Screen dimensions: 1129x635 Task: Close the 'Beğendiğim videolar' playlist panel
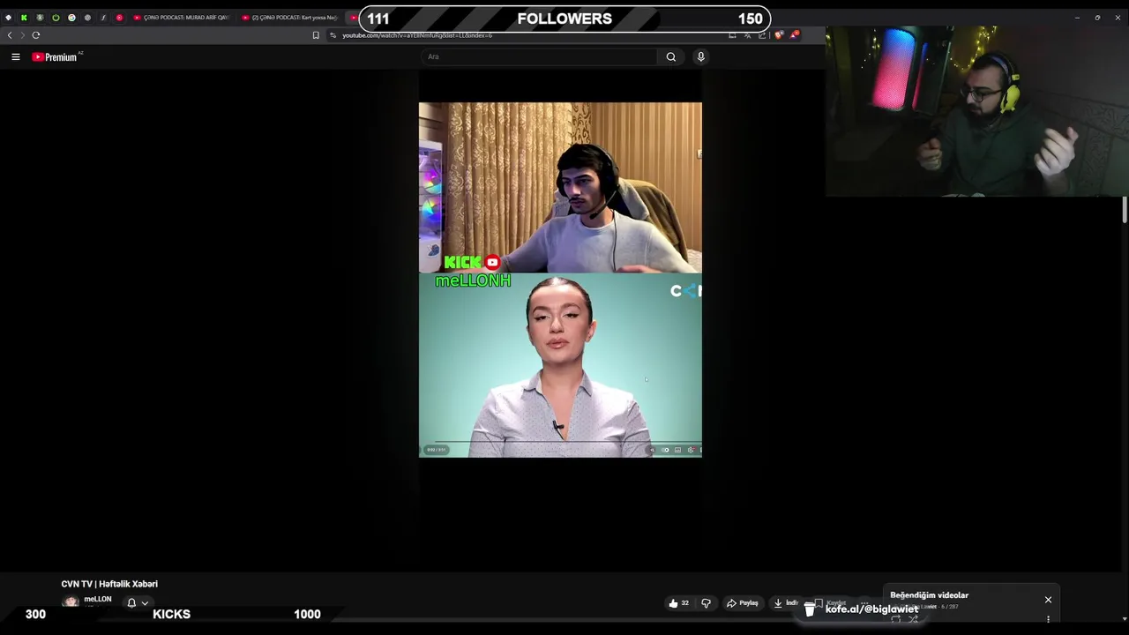[x=1048, y=600]
